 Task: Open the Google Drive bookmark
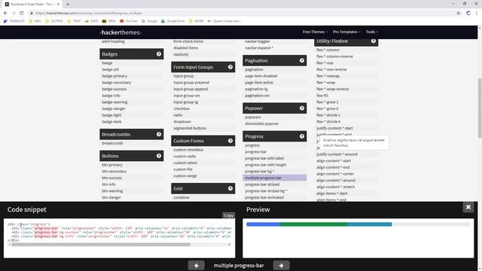(x=172, y=21)
